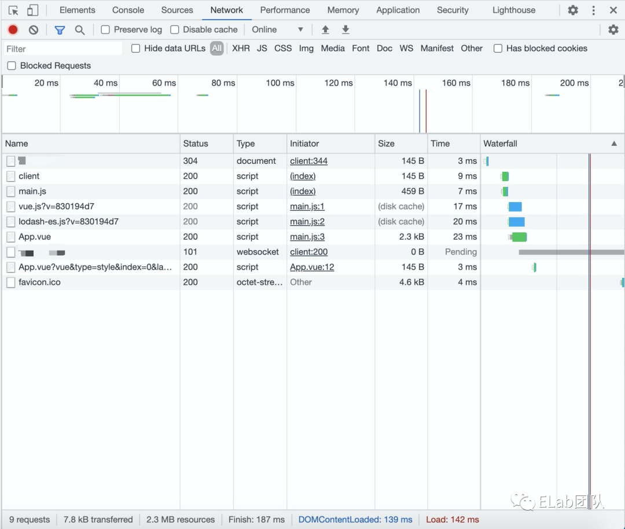Clear the network log
Viewport: 625px width, 529px height.
pos(34,30)
